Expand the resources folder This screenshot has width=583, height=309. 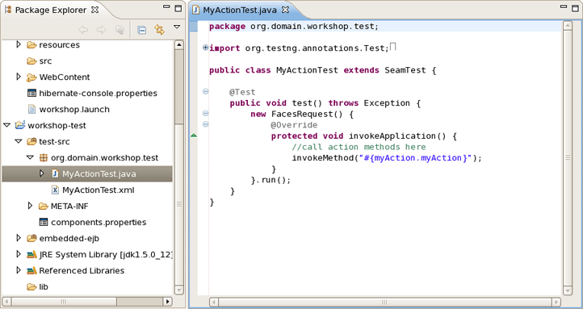[x=19, y=44]
